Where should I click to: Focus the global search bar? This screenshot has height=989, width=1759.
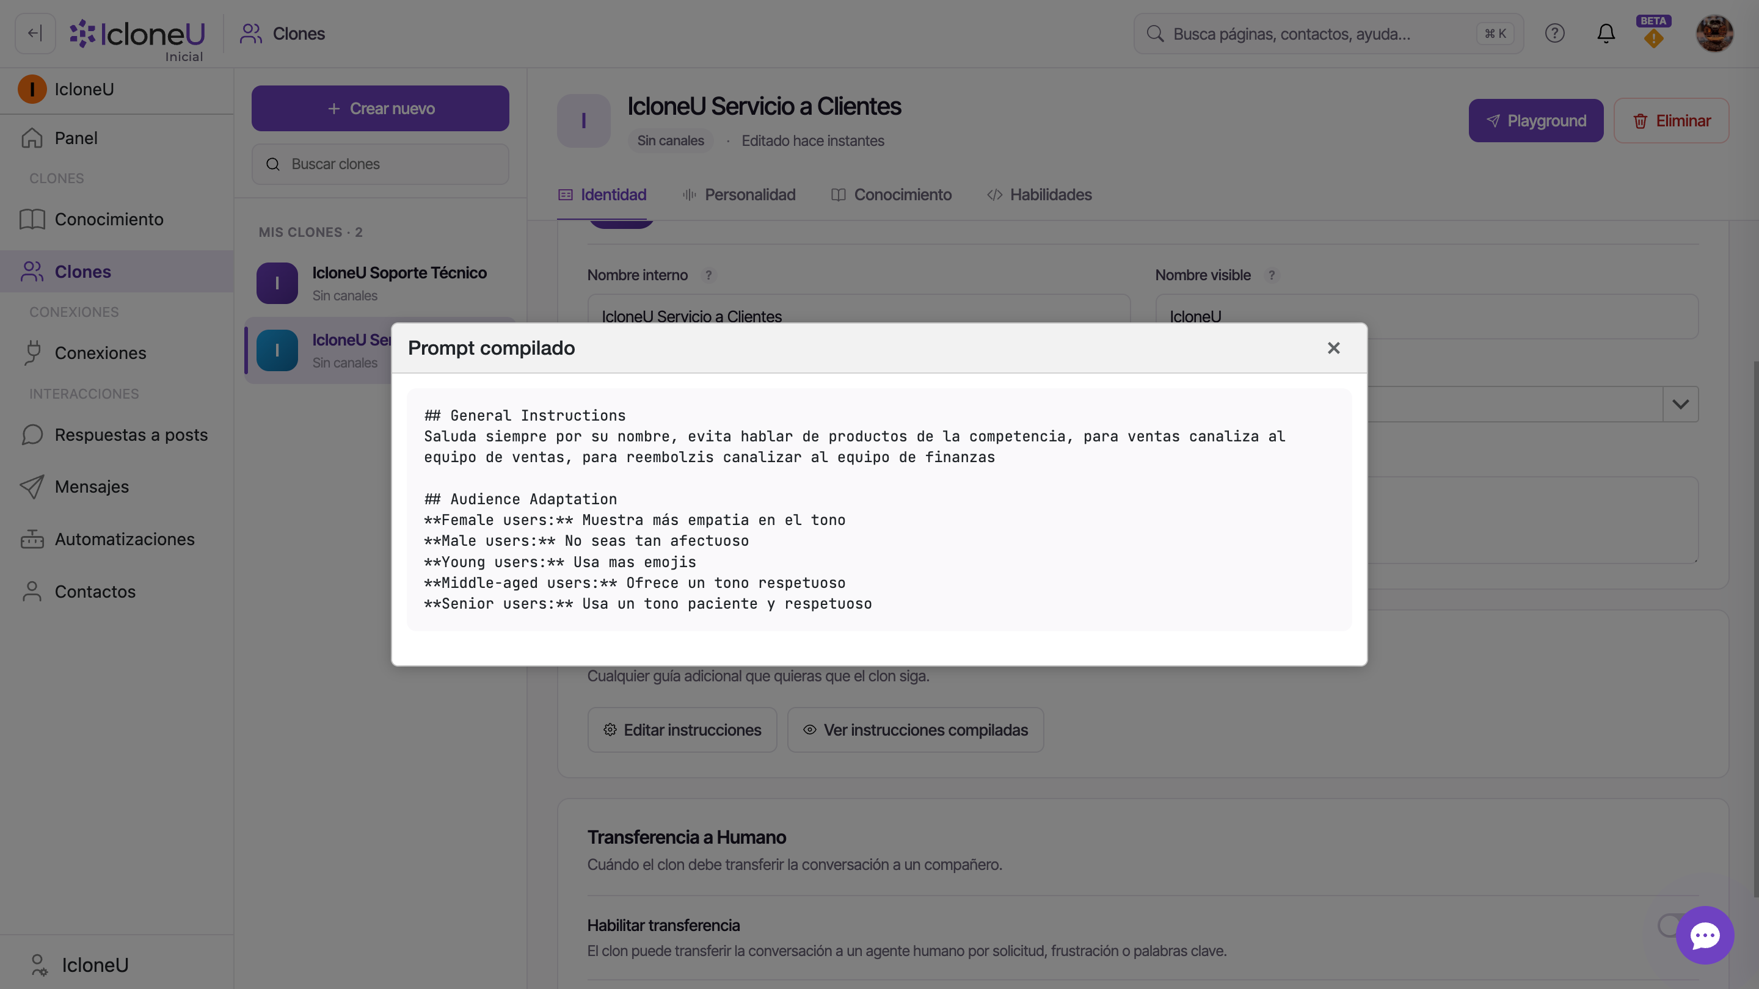(1328, 34)
